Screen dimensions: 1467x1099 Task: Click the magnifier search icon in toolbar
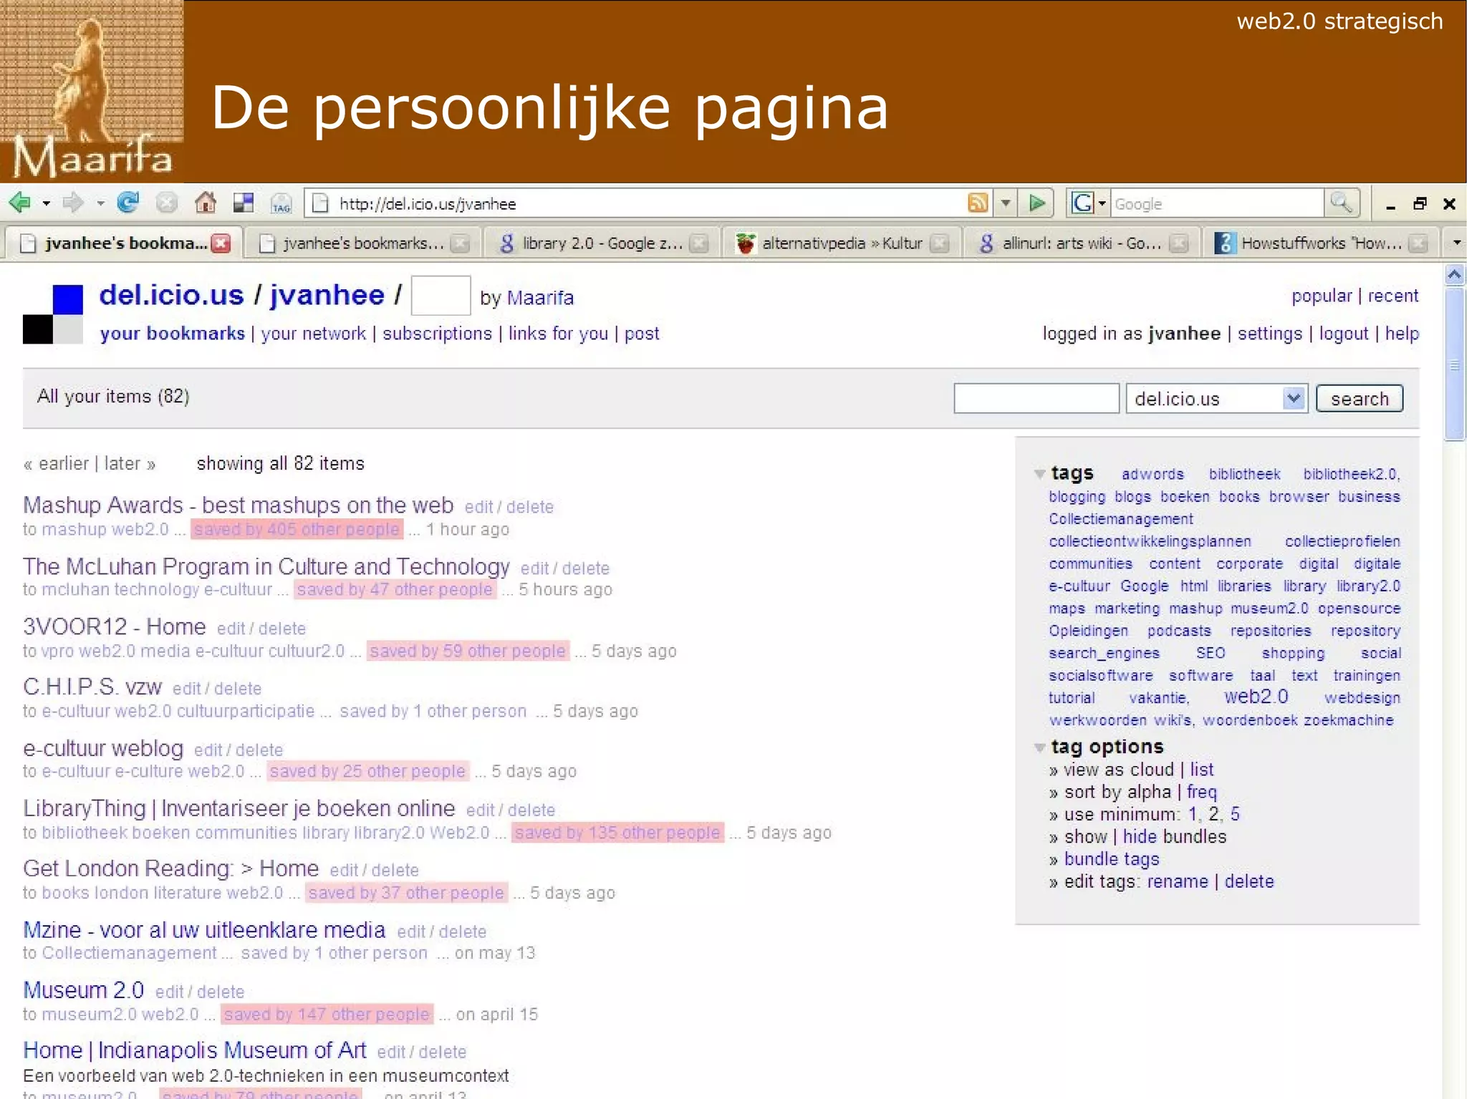tap(1341, 203)
